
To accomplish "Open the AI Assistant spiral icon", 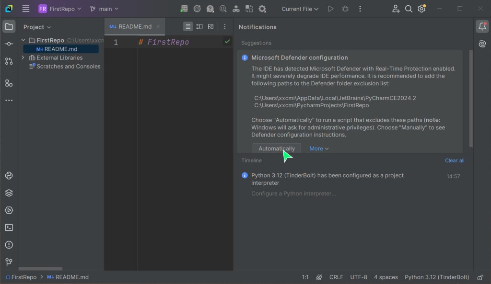I will click(482, 44).
